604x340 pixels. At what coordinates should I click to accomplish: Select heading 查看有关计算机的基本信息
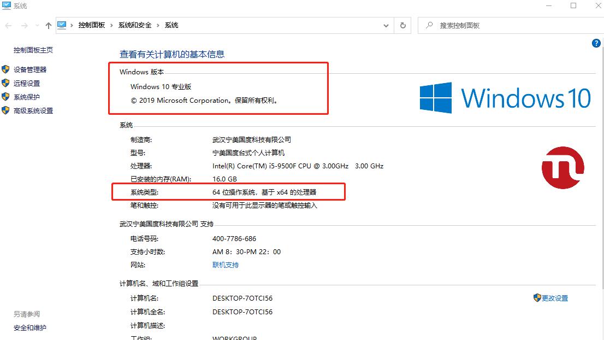[x=172, y=54]
